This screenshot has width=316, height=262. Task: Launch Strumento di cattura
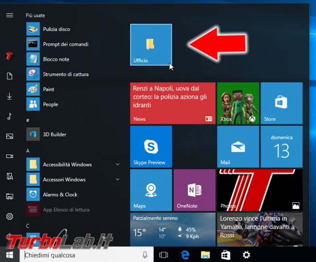[73, 74]
